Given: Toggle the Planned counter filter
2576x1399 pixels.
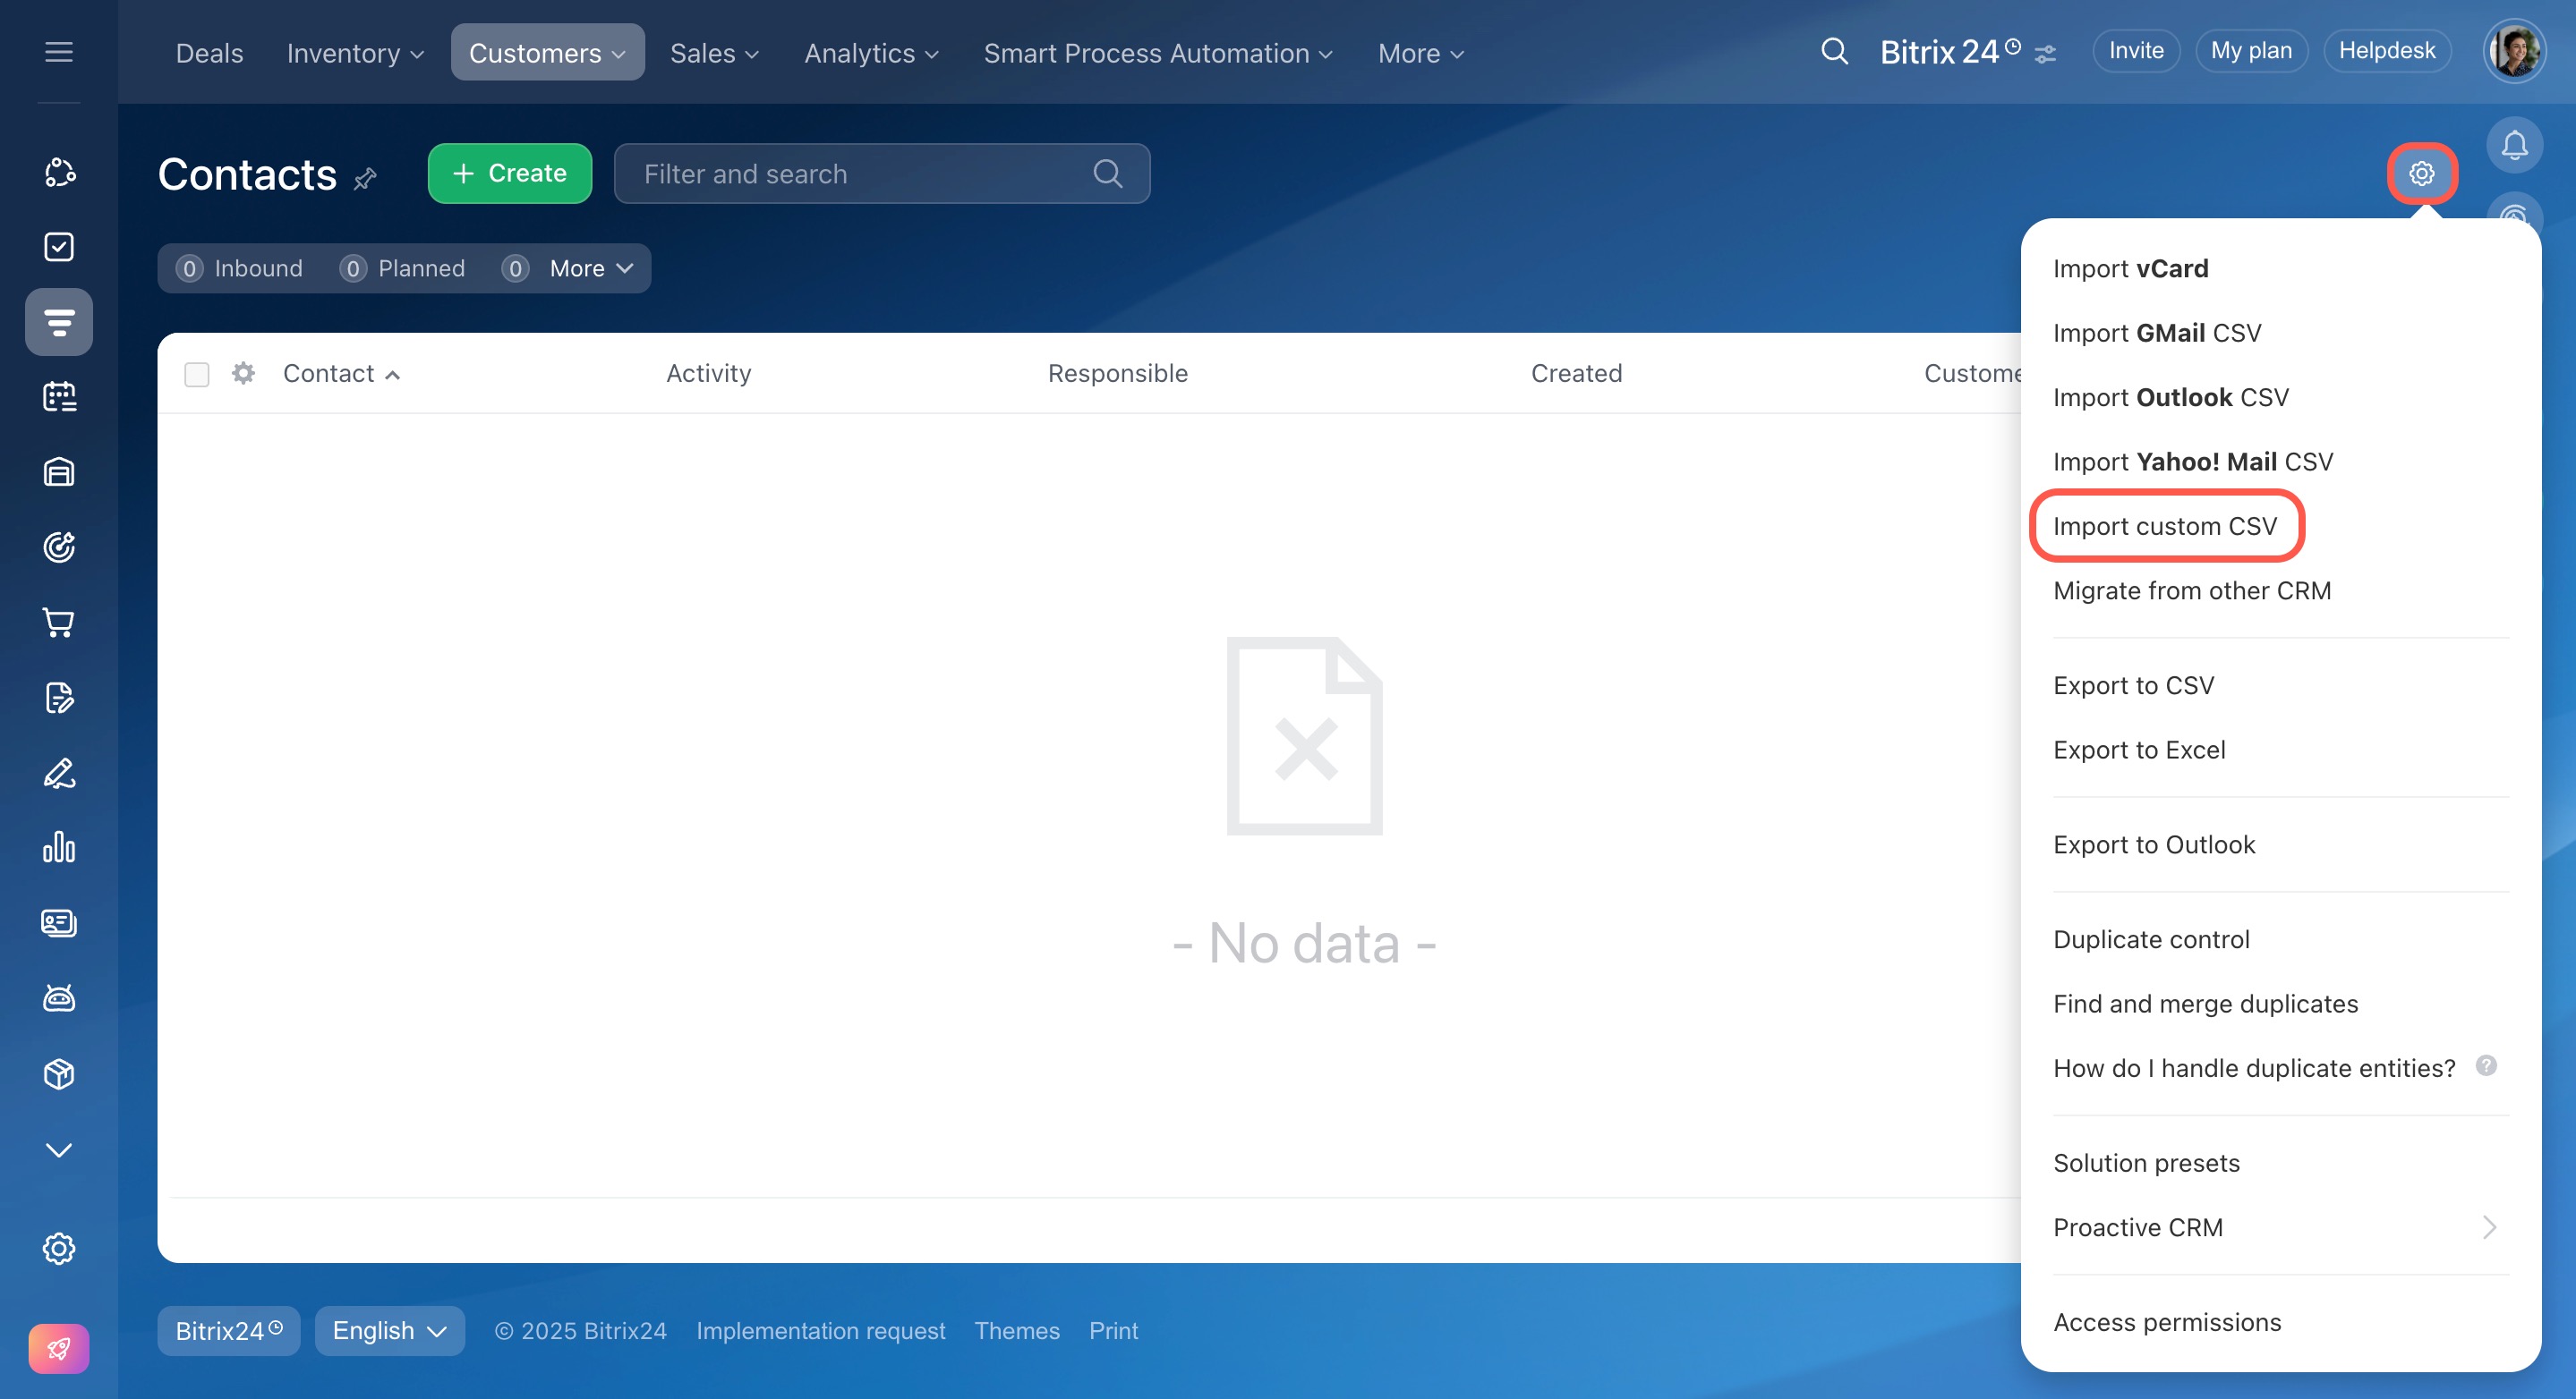Looking at the screenshot, I should point(403,269).
